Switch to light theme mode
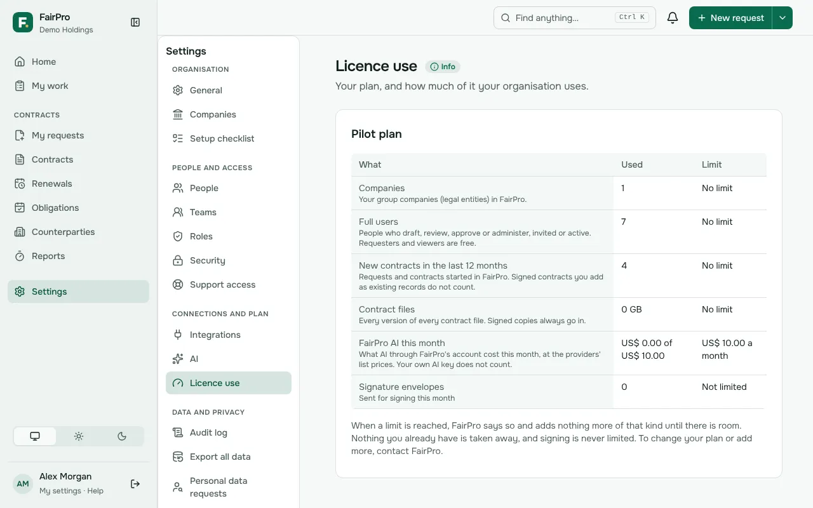The width and height of the screenshot is (813, 508). tap(79, 436)
